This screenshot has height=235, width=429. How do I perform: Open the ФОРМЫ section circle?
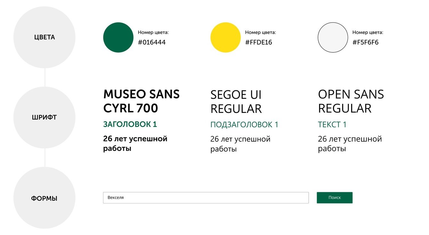[x=45, y=198]
